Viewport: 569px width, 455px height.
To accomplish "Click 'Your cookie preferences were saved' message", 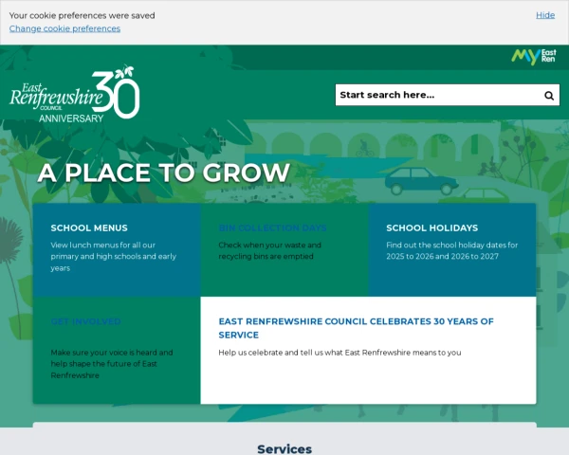I will coord(82,15).
